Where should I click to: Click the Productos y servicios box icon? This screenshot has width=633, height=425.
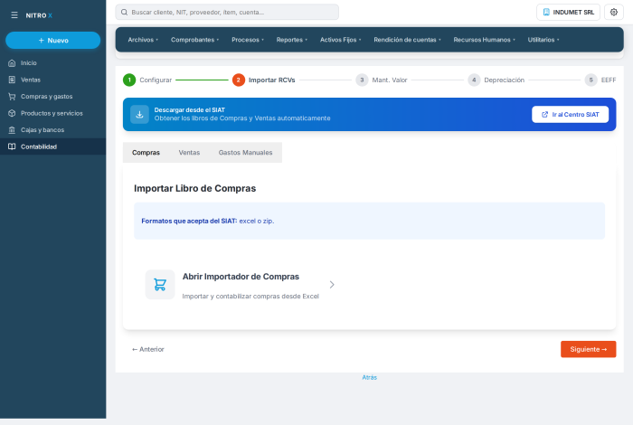point(12,113)
